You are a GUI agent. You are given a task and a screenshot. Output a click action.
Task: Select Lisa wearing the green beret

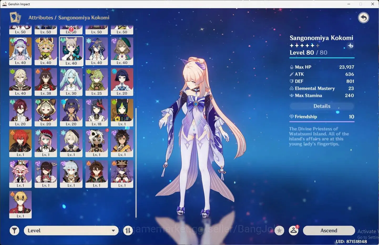pos(122,51)
